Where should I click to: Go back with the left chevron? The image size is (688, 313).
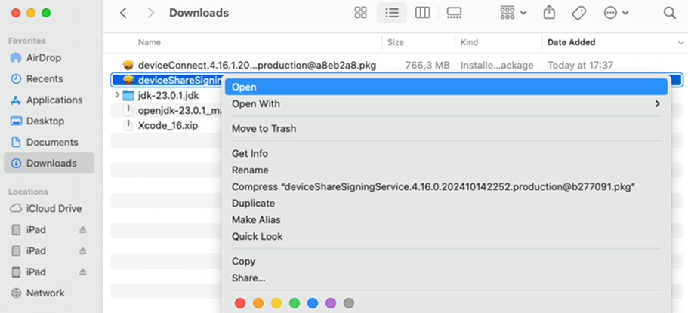[x=124, y=13]
